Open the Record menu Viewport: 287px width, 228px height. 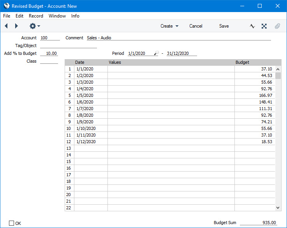[x=36, y=16]
